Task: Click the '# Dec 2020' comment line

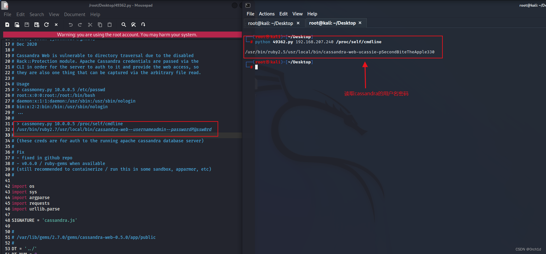Action: [24, 44]
